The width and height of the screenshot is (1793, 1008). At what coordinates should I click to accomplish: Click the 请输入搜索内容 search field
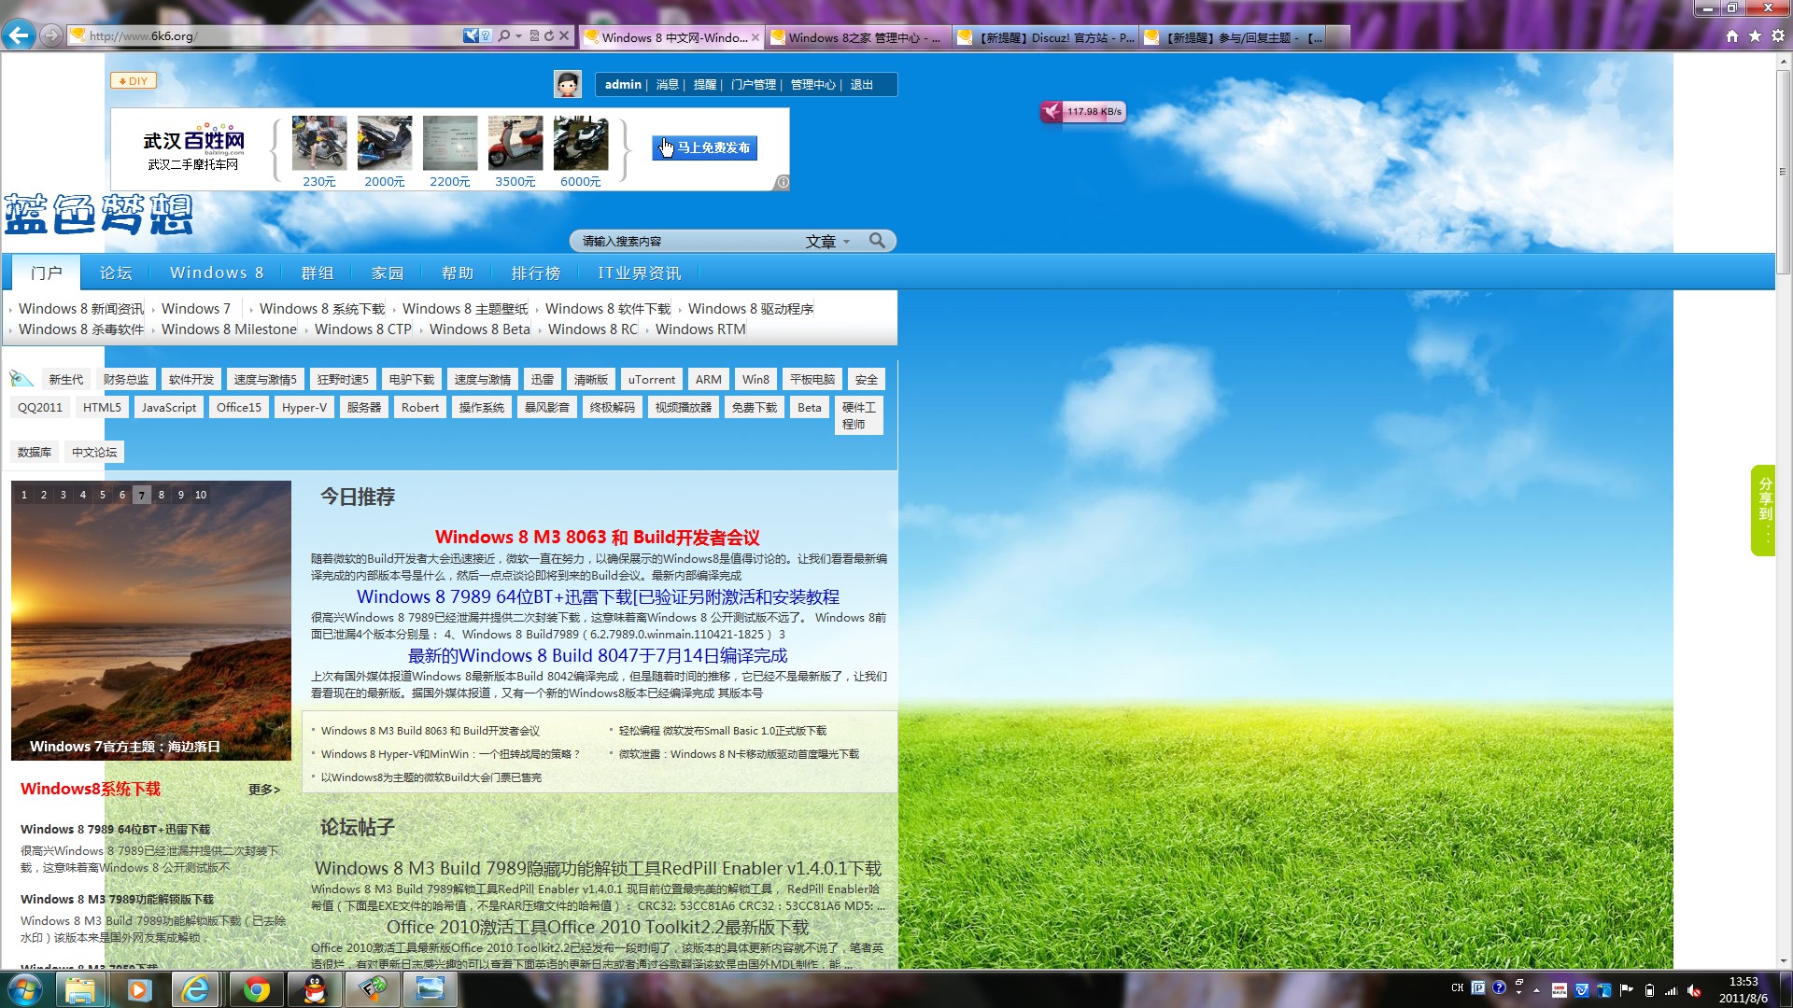686,242
